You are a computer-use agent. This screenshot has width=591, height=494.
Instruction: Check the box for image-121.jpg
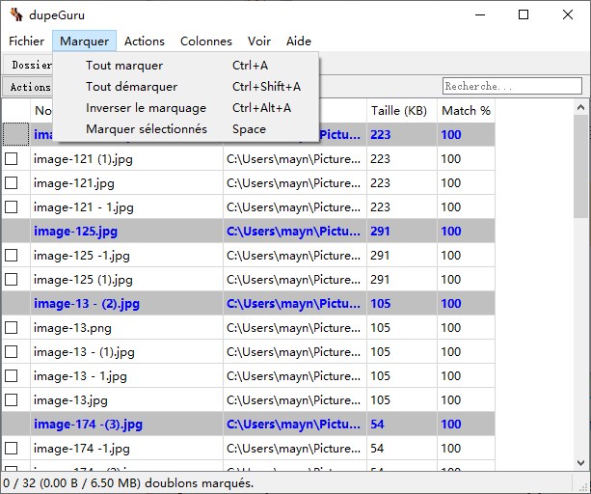click(x=12, y=183)
